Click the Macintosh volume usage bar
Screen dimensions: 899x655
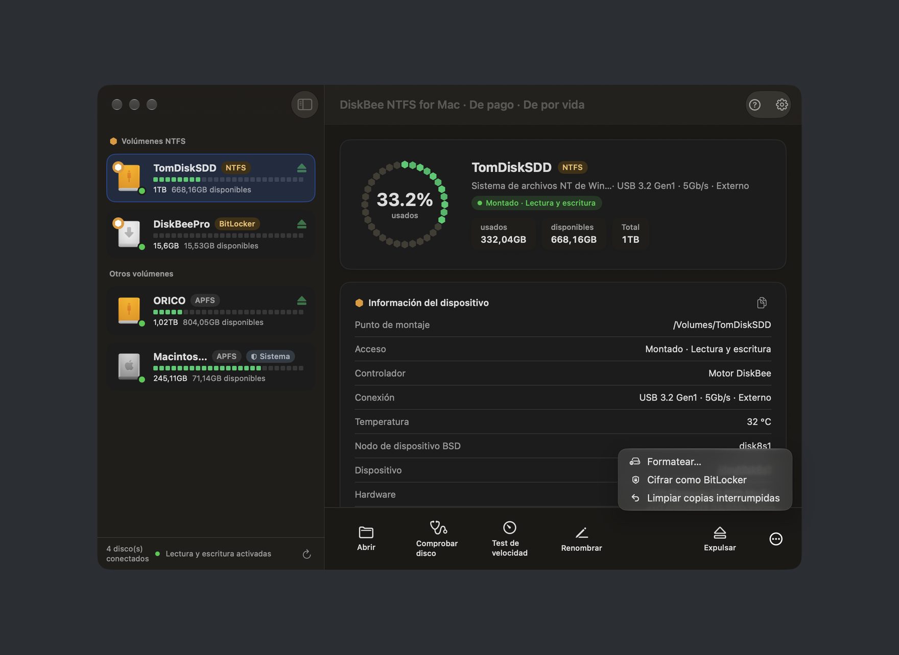point(228,368)
